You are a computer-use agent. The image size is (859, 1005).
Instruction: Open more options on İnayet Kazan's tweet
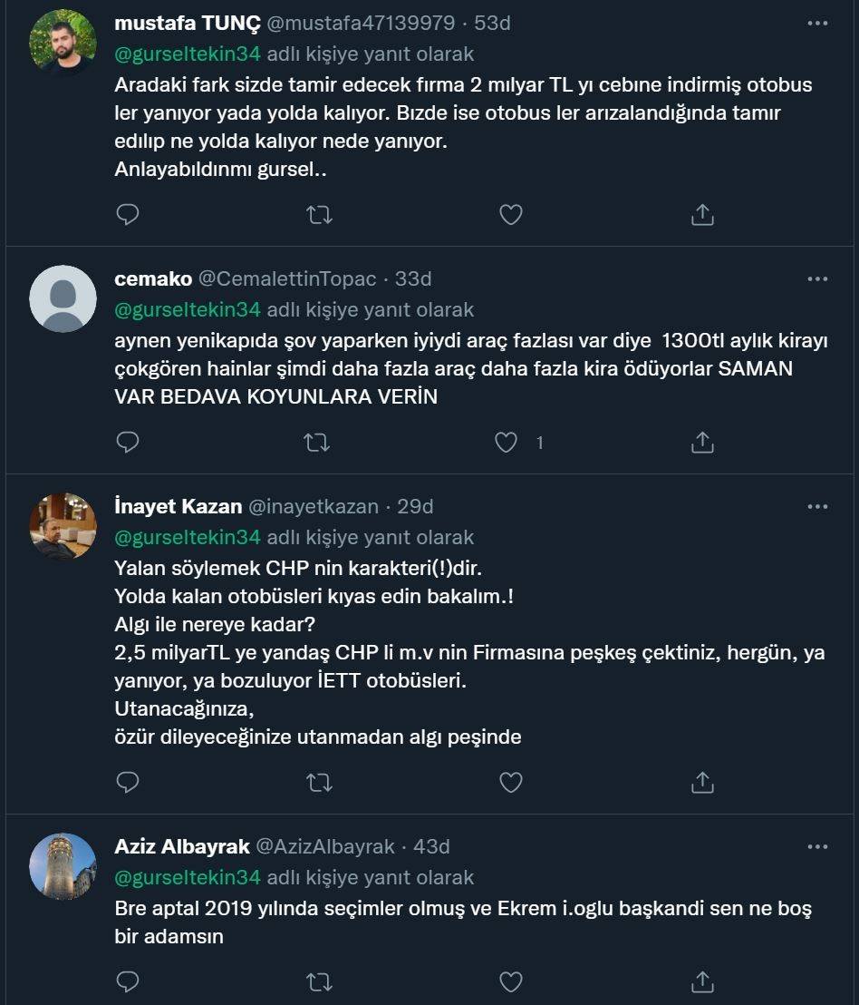[x=817, y=506]
